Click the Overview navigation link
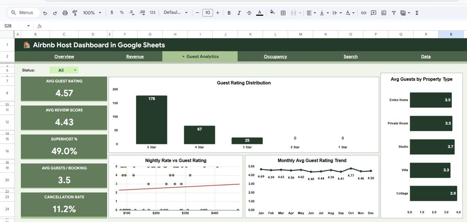 (64, 56)
